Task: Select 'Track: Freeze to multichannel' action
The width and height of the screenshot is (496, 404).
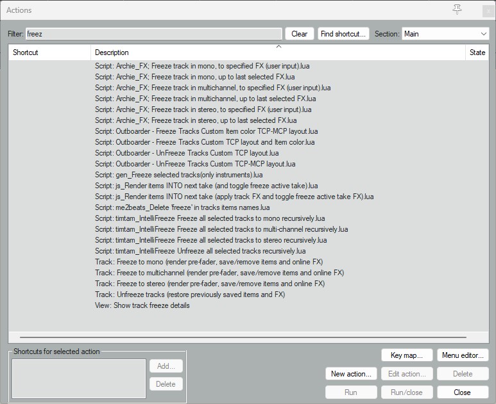Action: [219, 273]
